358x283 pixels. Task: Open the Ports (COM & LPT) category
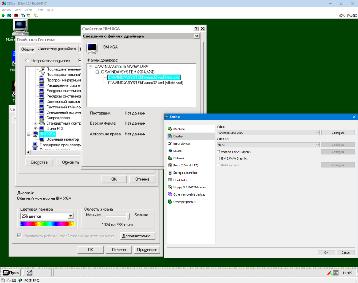[x=191, y=165]
